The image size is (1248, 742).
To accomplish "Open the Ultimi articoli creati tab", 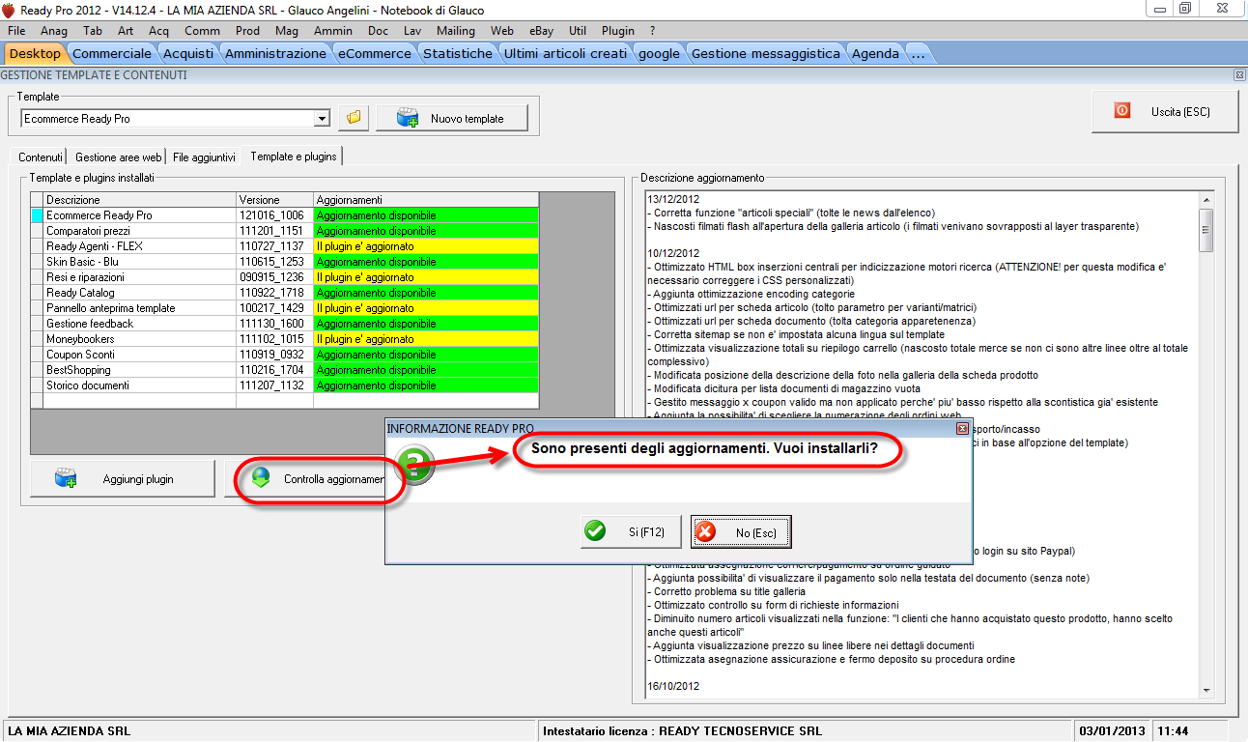I will [x=565, y=53].
